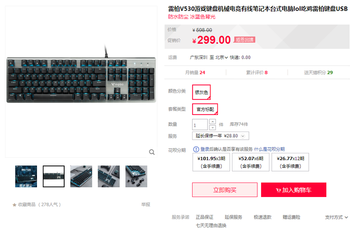Viewport: 355px width, 231px height.
Task: Click the info icon beside Huabei login notice
Action: [x=196, y=149]
